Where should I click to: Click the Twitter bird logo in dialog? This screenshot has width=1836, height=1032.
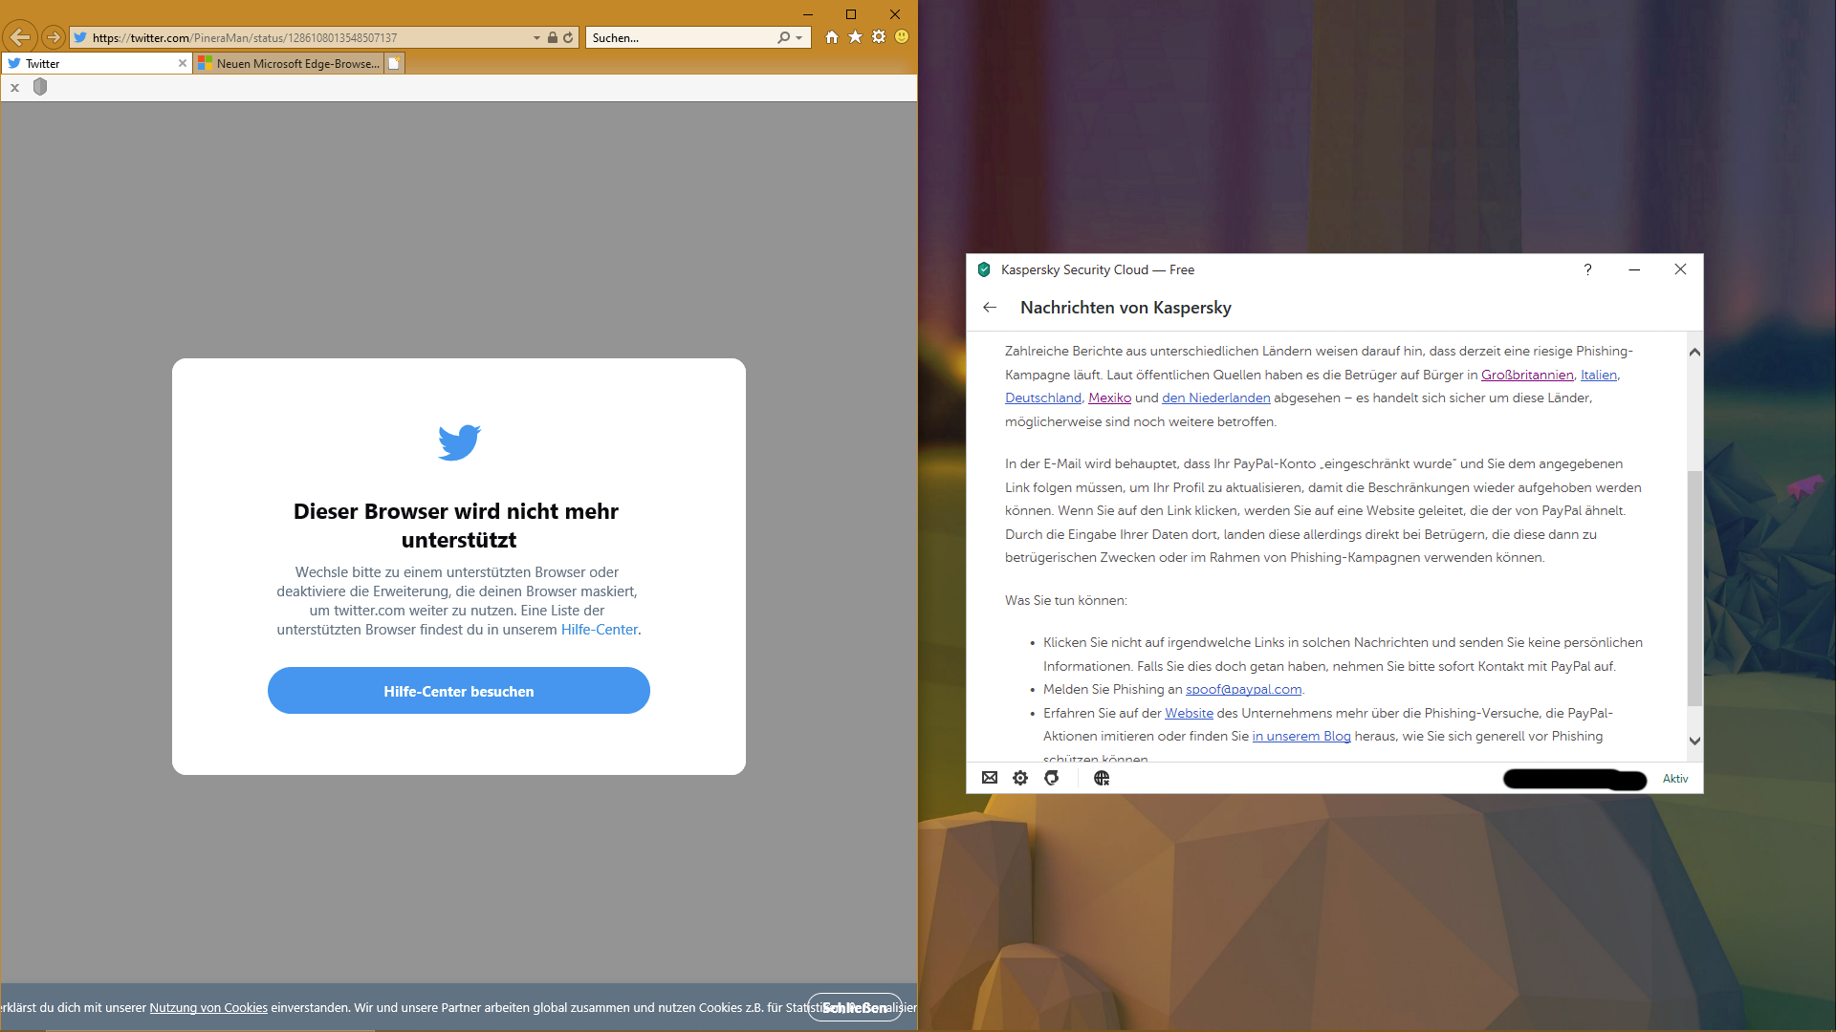pyautogui.click(x=459, y=442)
